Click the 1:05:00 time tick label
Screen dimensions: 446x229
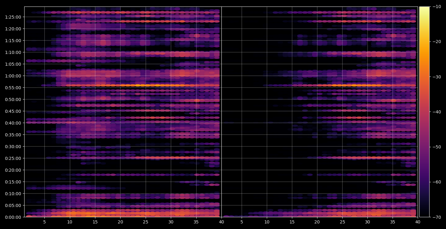pos(13,64)
